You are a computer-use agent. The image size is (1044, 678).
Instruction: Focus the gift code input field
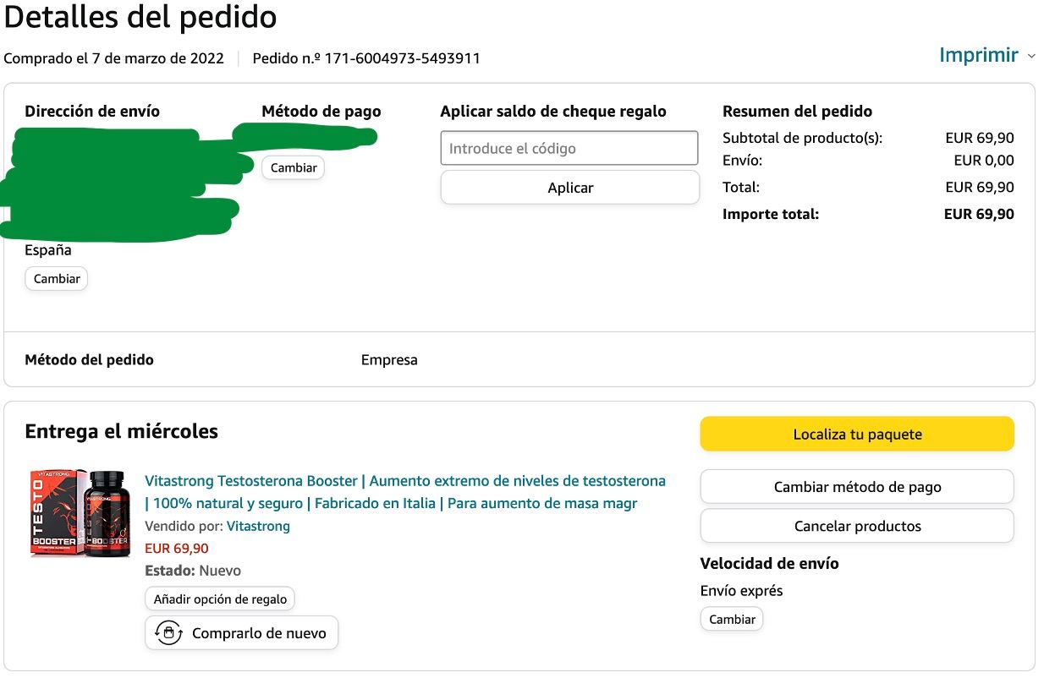pos(569,148)
